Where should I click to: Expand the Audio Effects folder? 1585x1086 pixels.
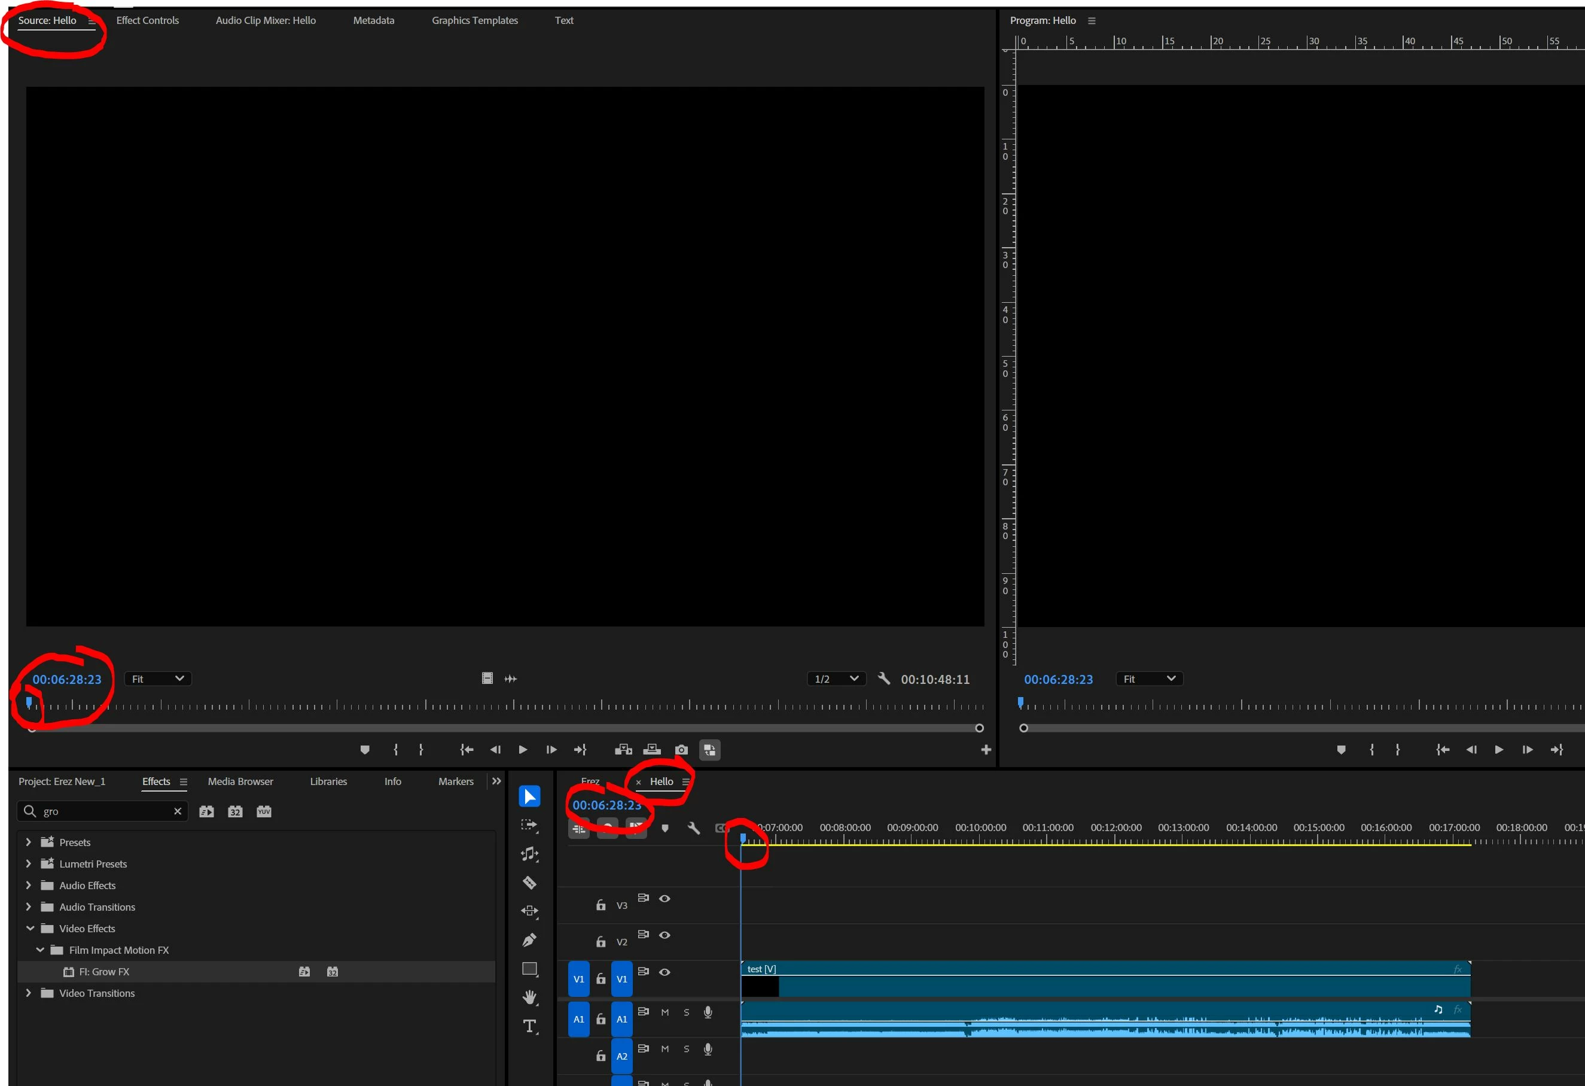29,886
